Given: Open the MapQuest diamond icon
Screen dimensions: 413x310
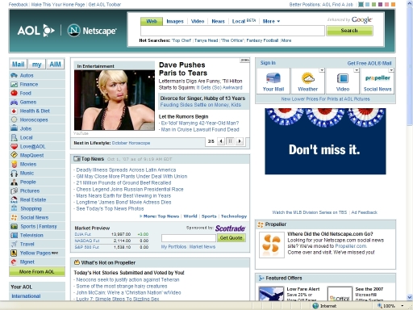Looking at the screenshot, I should [x=14, y=155].
